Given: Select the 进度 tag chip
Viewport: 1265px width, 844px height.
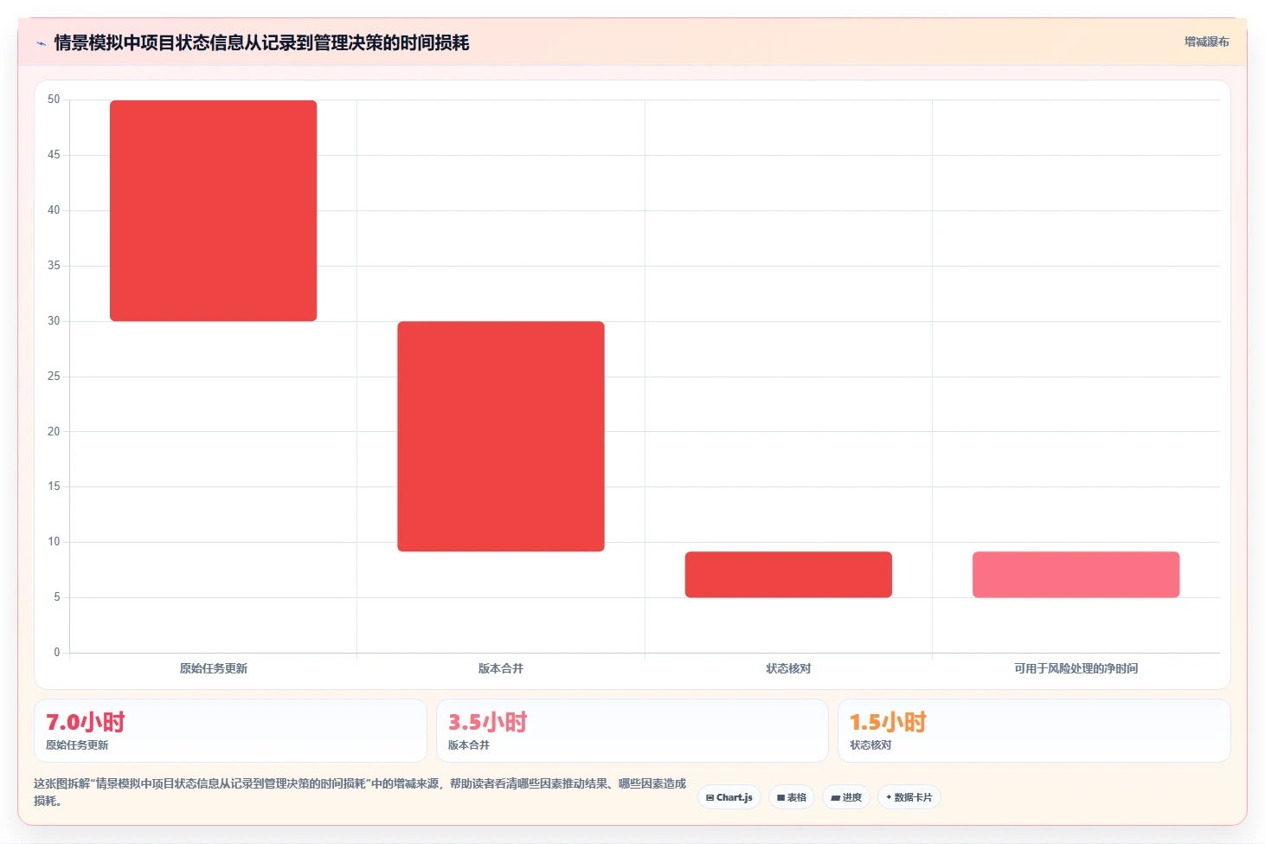Looking at the screenshot, I should (846, 797).
